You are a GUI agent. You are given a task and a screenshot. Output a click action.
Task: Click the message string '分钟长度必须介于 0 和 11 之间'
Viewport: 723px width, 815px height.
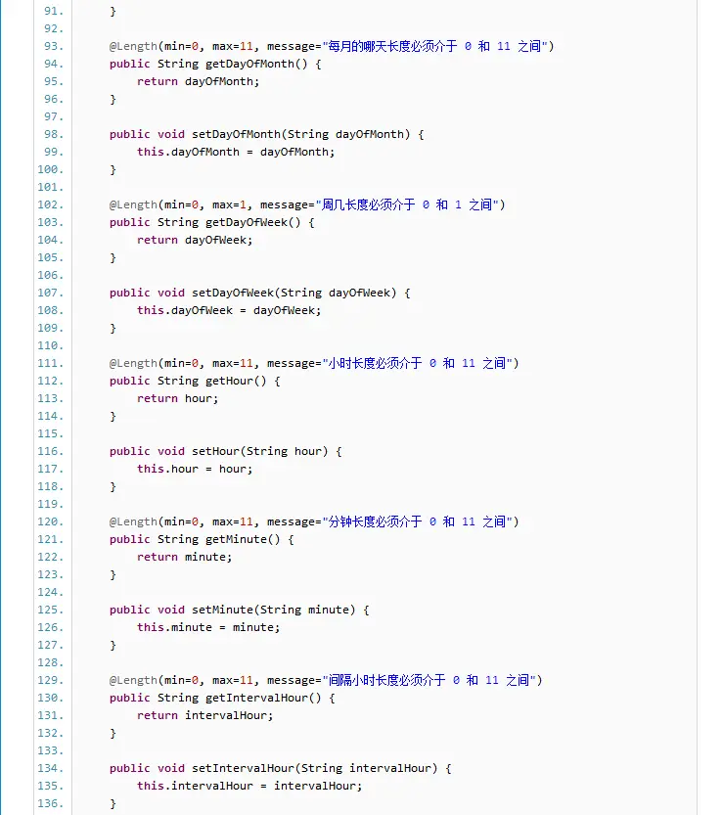click(x=418, y=521)
